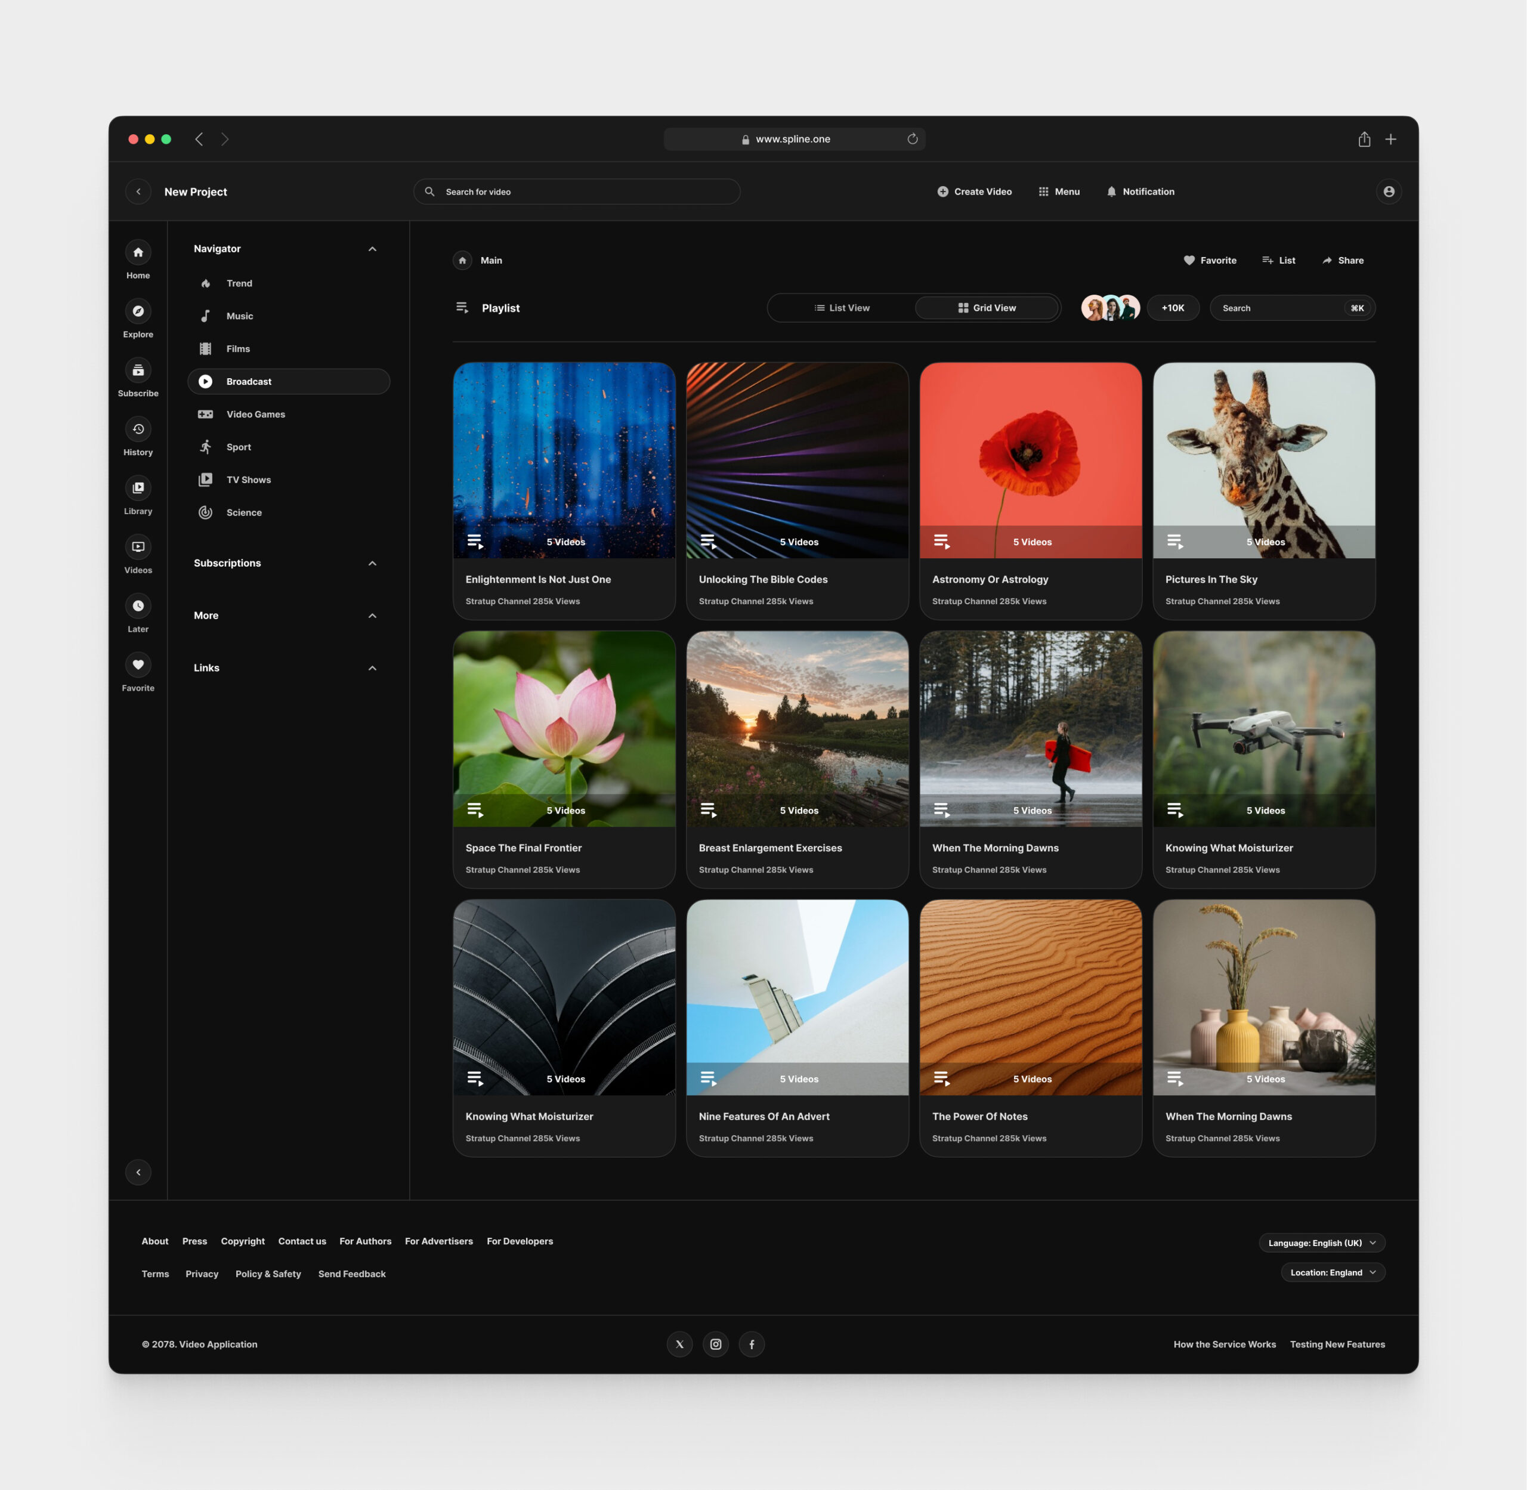
Task: Switch to Grid View
Action: 987,308
